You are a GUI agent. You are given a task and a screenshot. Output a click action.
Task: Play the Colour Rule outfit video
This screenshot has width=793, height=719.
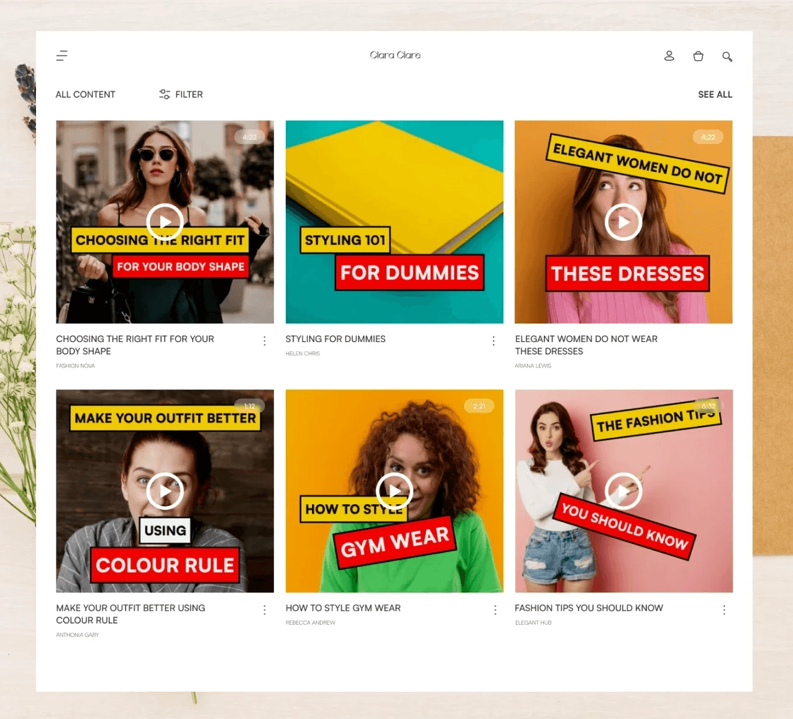165,491
